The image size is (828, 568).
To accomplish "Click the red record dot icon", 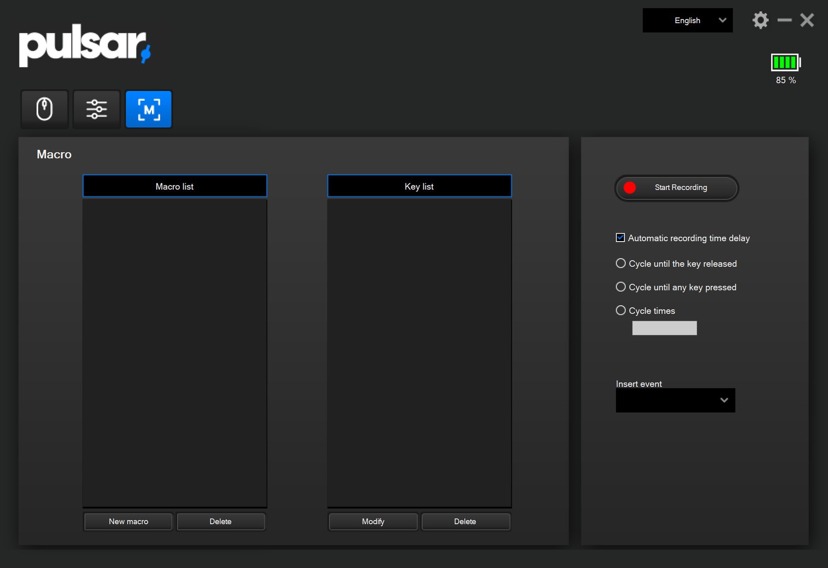I will click(x=630, y=188).
